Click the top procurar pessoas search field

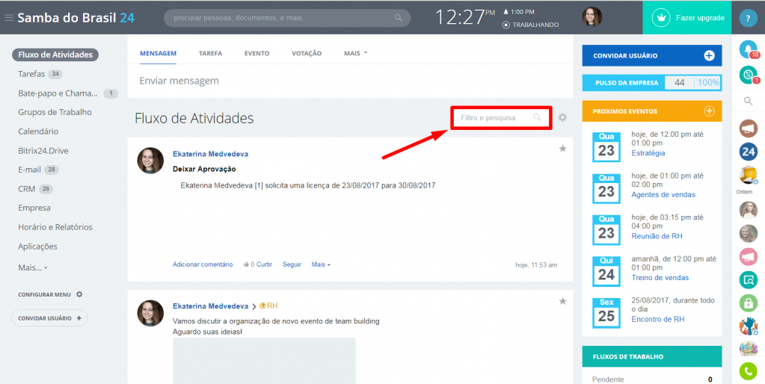pyautogui.click(x=287, y=18)
